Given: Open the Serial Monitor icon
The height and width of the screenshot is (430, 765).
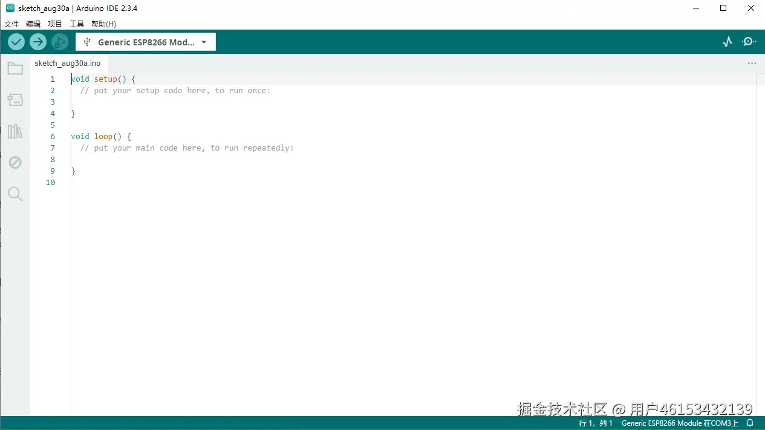Looking at the screenshot, I should click(x=749, y=42).
